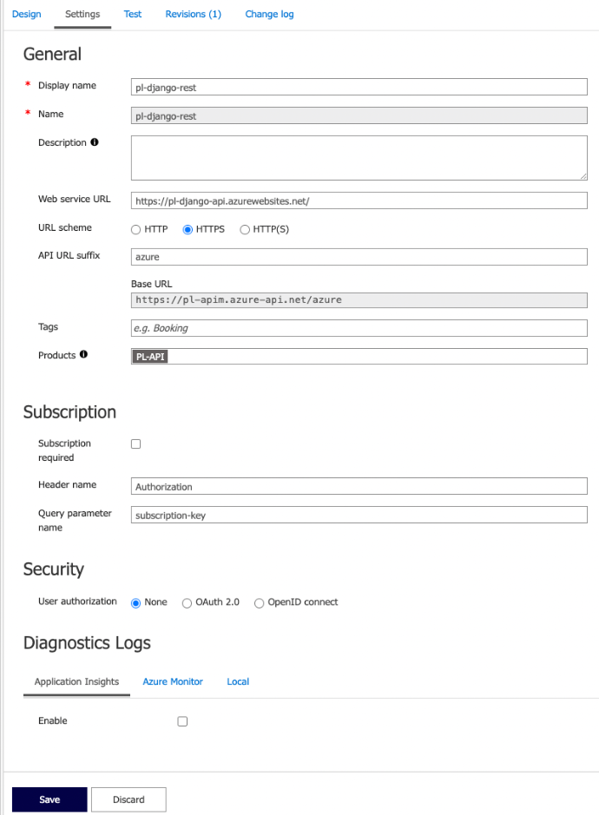Click the Web service URL field
Screen dimensions: 599x815
[359, 200]
